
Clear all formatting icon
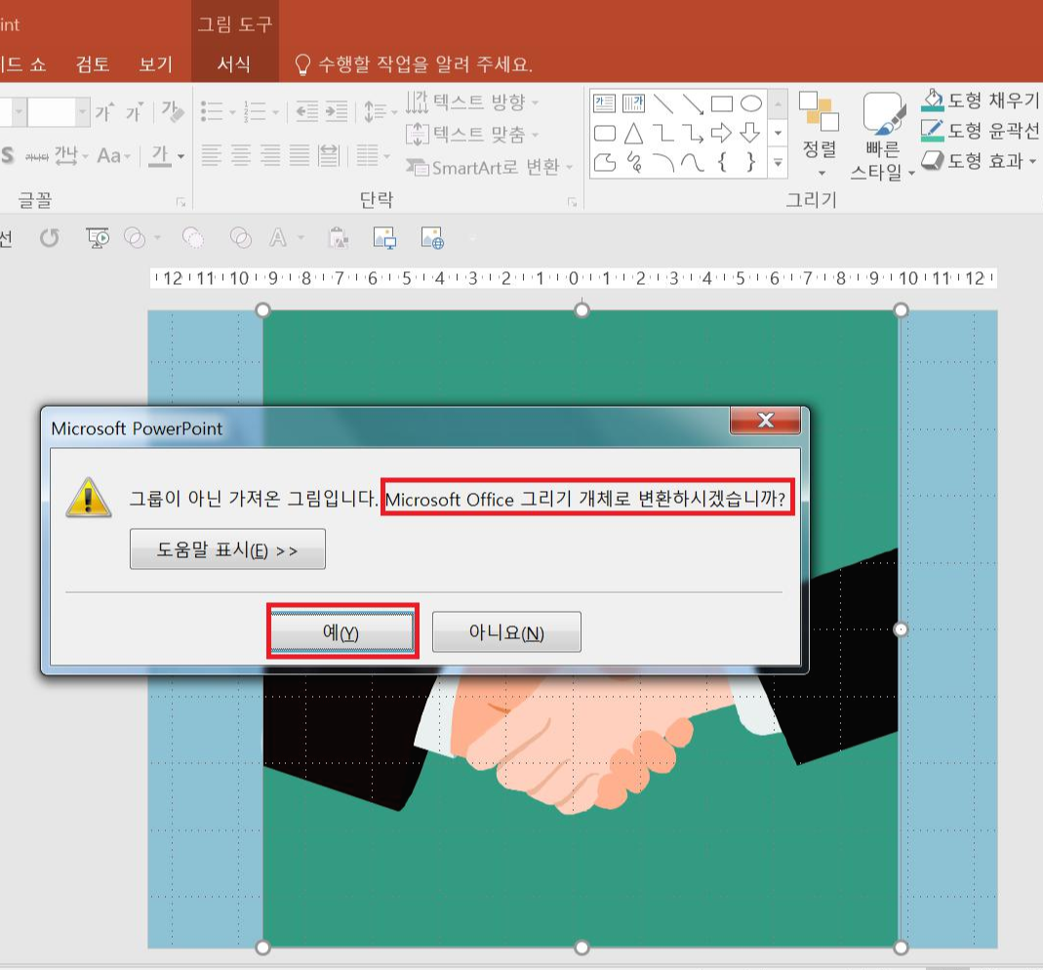tap(173, 112)
